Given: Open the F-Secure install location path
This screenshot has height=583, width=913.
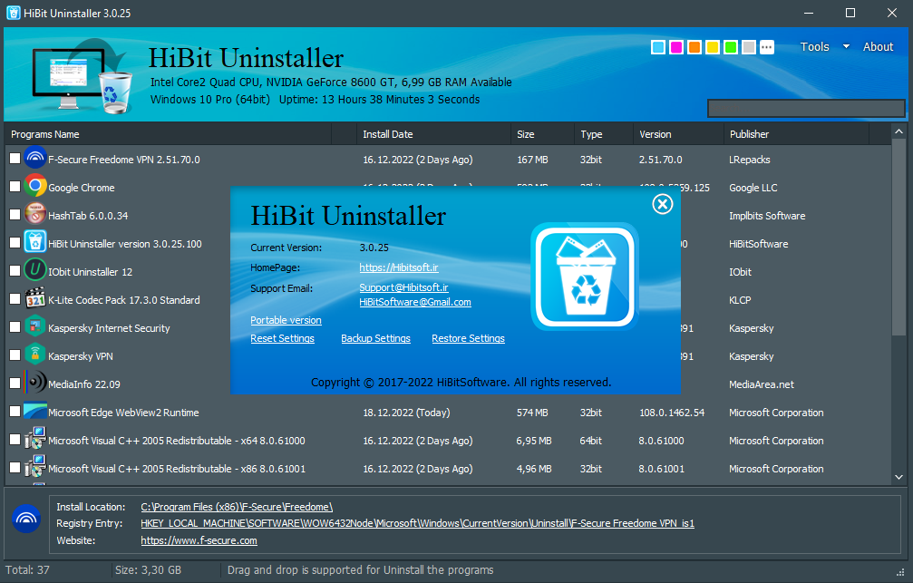Looking at the screenshot, I should pyautogui.click(x=237, y=507).
